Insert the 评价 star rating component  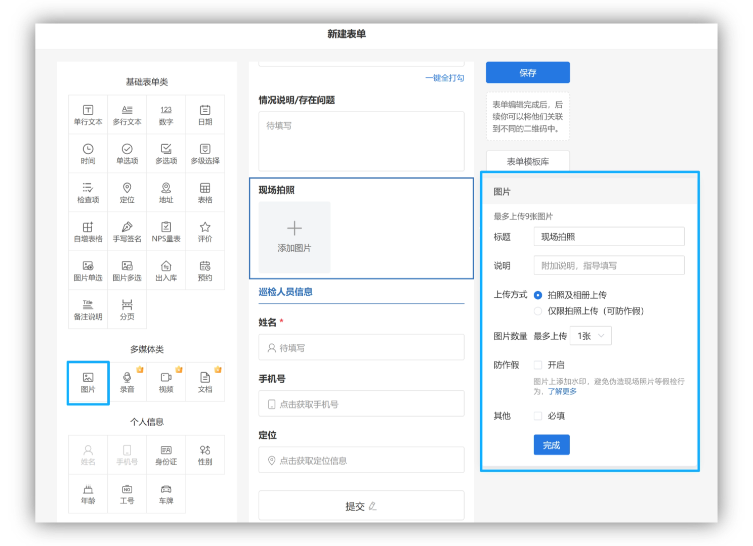click(x=205, y=232)
